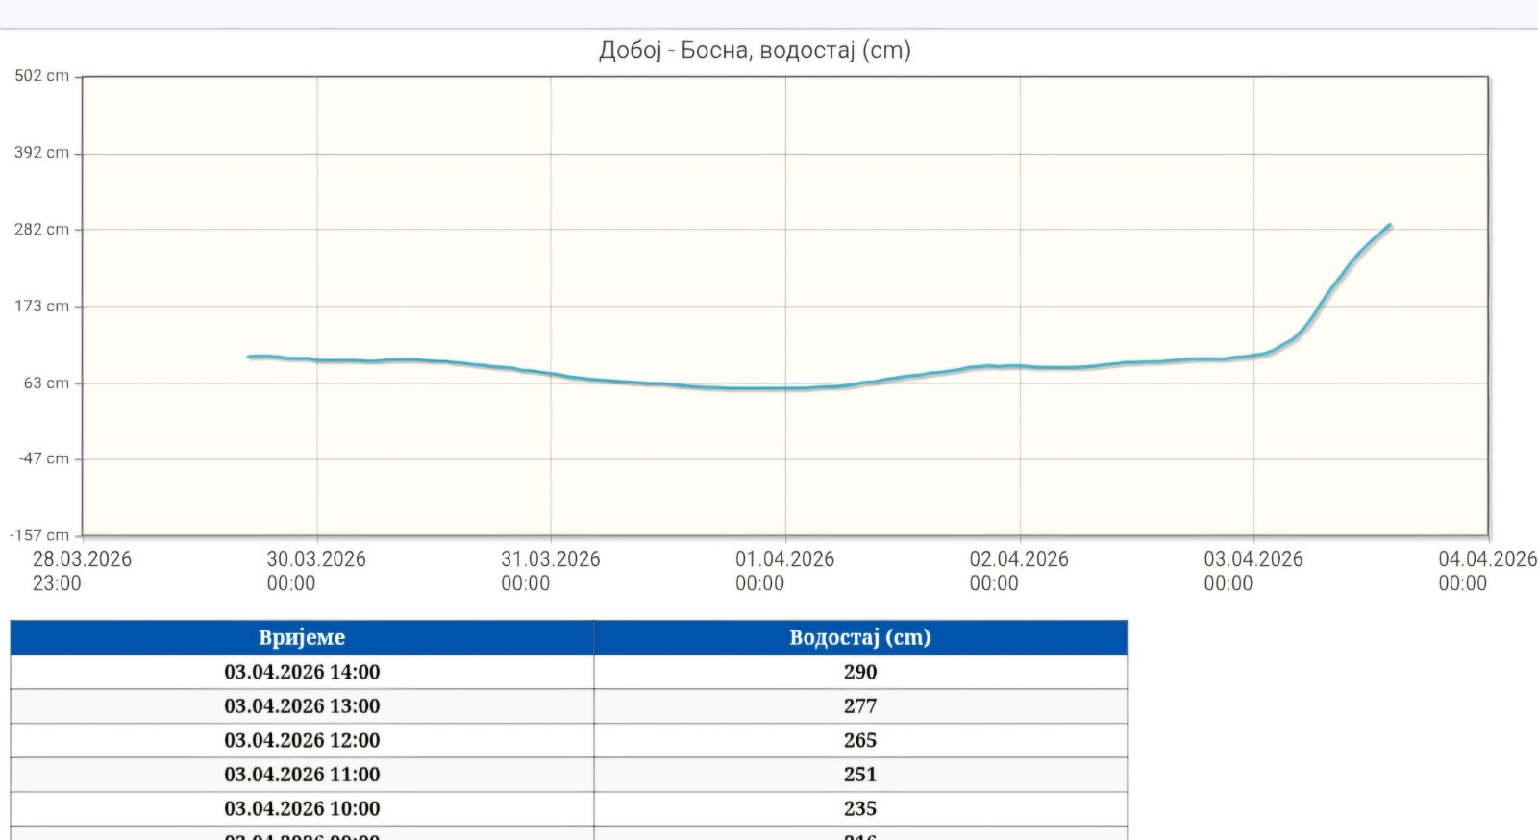1538x840 pixels.
Task: Click the value 251 in the table
Action: pos(859,775)
